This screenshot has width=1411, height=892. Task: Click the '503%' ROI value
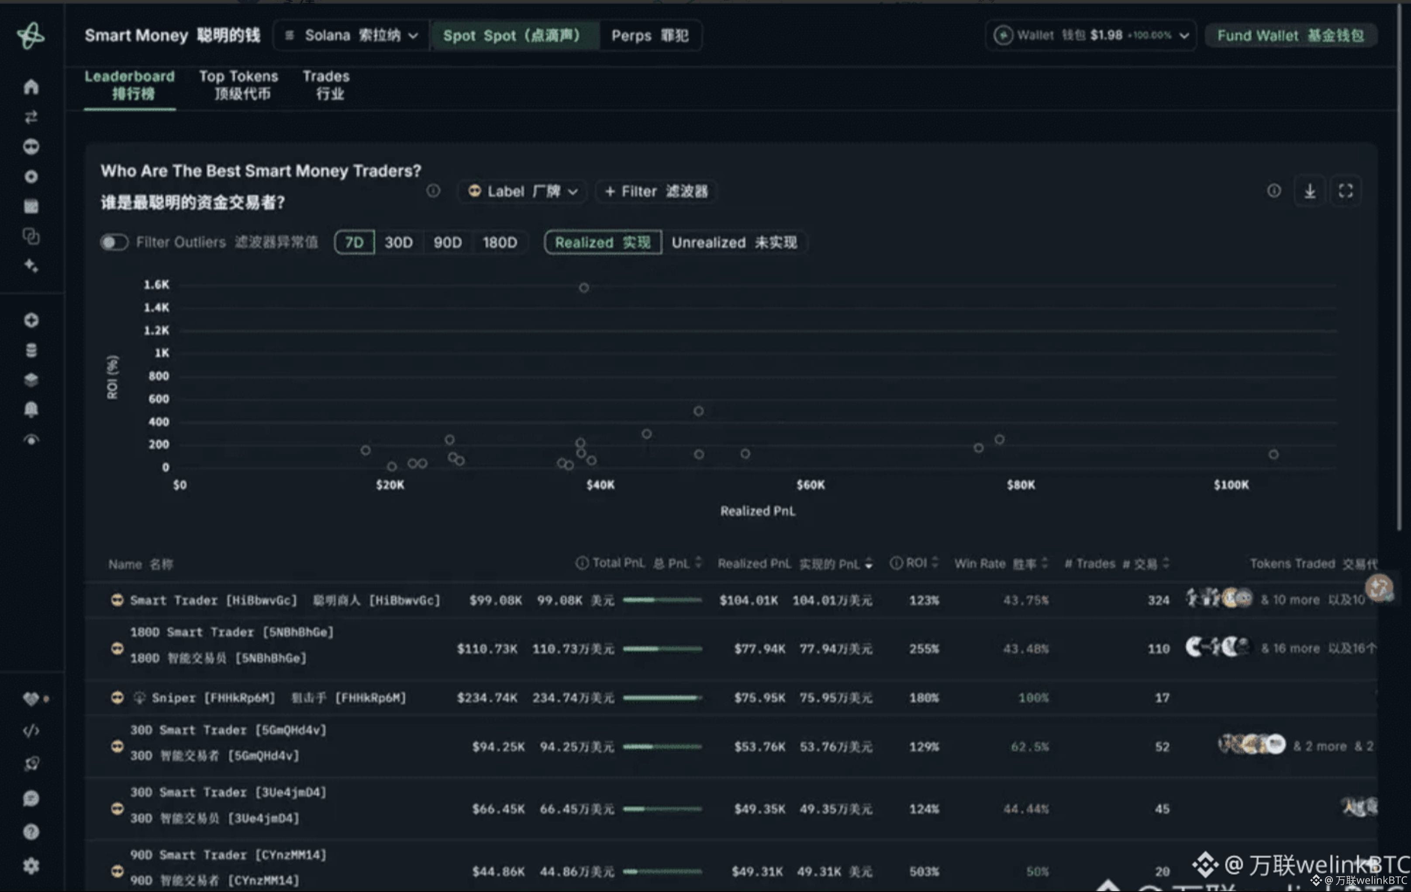924,871
